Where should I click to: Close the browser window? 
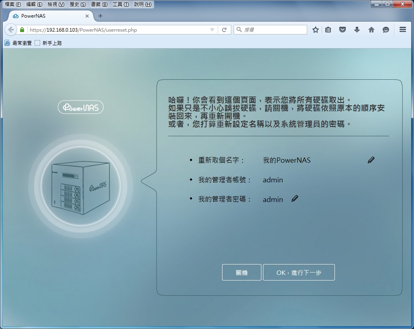point(403,4)
